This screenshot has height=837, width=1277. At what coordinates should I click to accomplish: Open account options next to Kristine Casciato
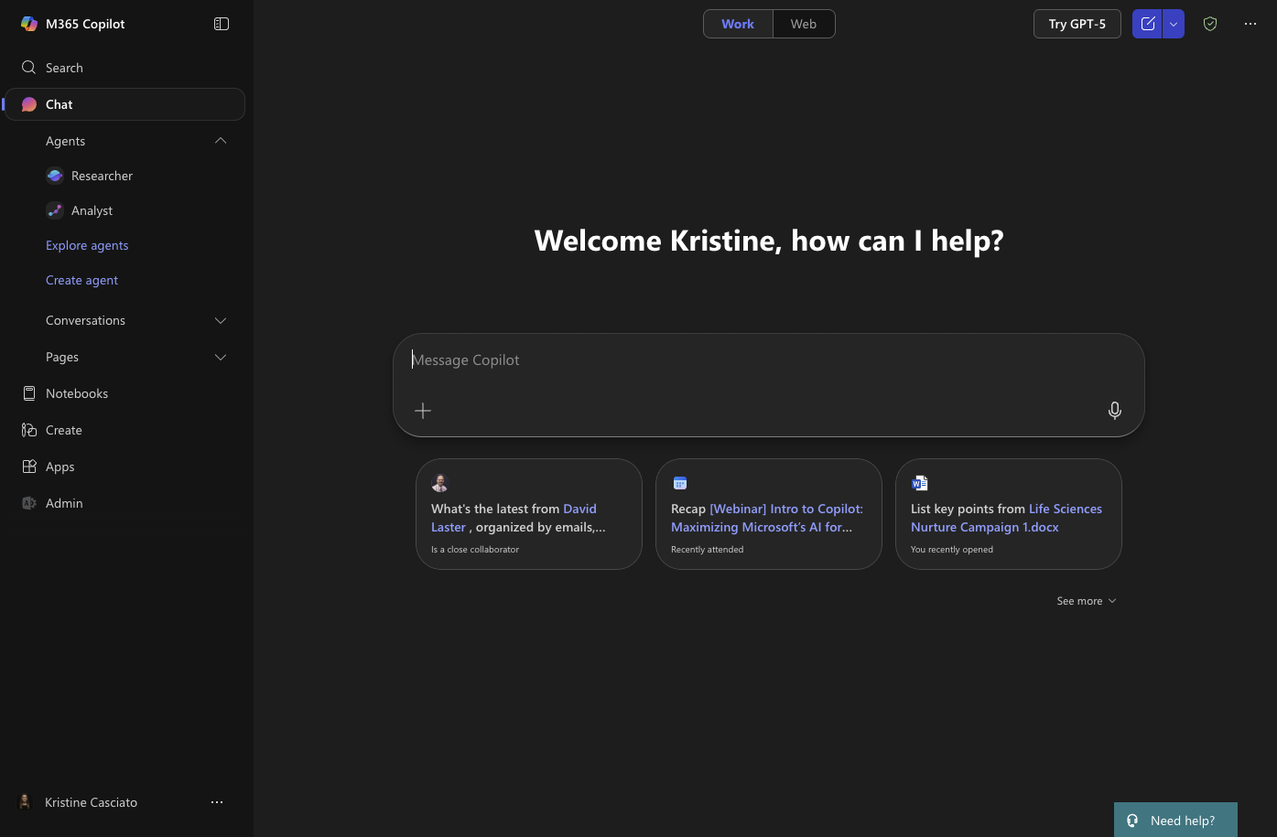point(217,802)
